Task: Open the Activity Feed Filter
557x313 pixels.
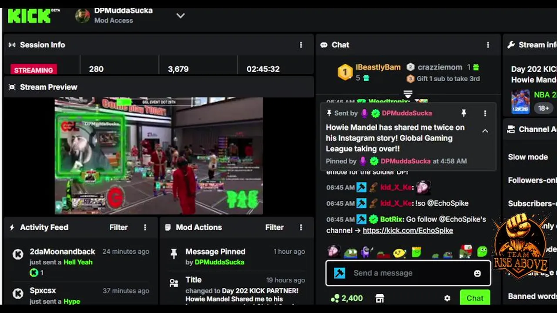Action: [x=118, y=227]
